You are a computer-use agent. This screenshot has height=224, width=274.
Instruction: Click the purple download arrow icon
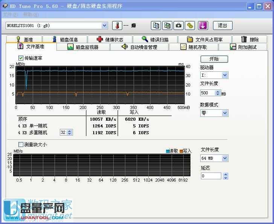[x=203, y=26]
